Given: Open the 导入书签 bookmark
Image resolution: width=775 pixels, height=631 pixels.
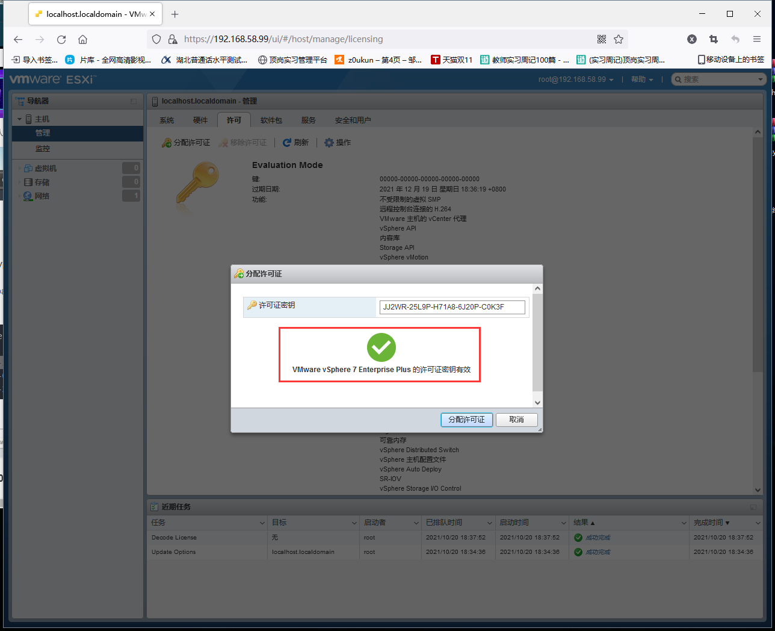Looking at the screenshot, I should pyautogui.click(x=35, y=60).
